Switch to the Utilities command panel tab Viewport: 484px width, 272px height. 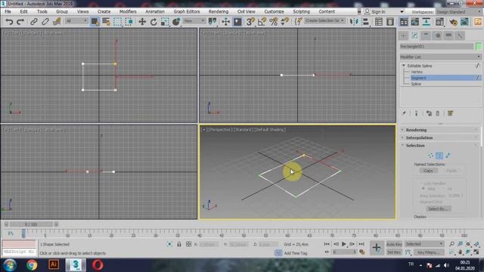(461, 36)
